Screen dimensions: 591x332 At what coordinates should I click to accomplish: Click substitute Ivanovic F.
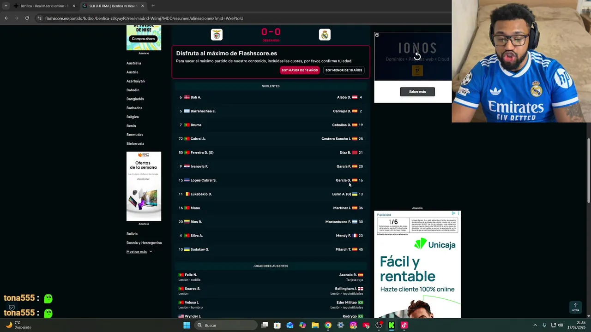tap(199, 166)
